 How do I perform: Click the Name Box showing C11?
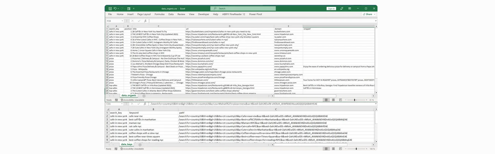click(115, 103)
